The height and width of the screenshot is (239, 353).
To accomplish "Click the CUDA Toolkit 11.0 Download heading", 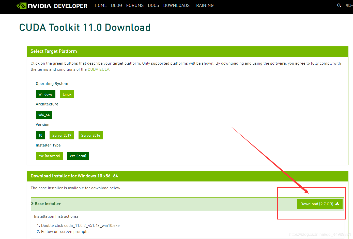I will [85, 27].
